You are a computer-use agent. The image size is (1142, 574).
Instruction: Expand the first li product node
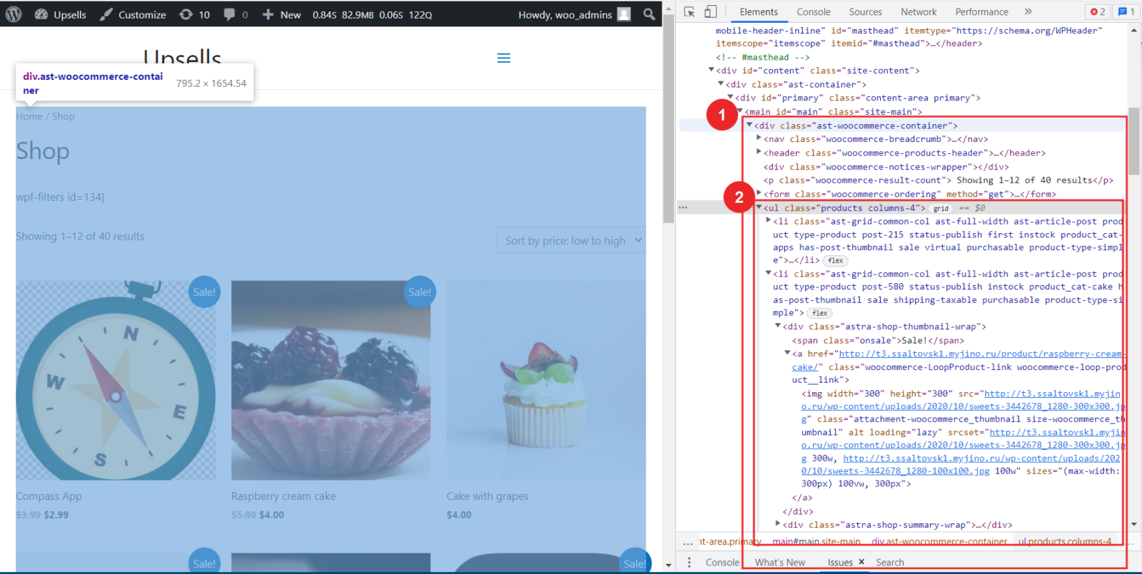(769, 220)
